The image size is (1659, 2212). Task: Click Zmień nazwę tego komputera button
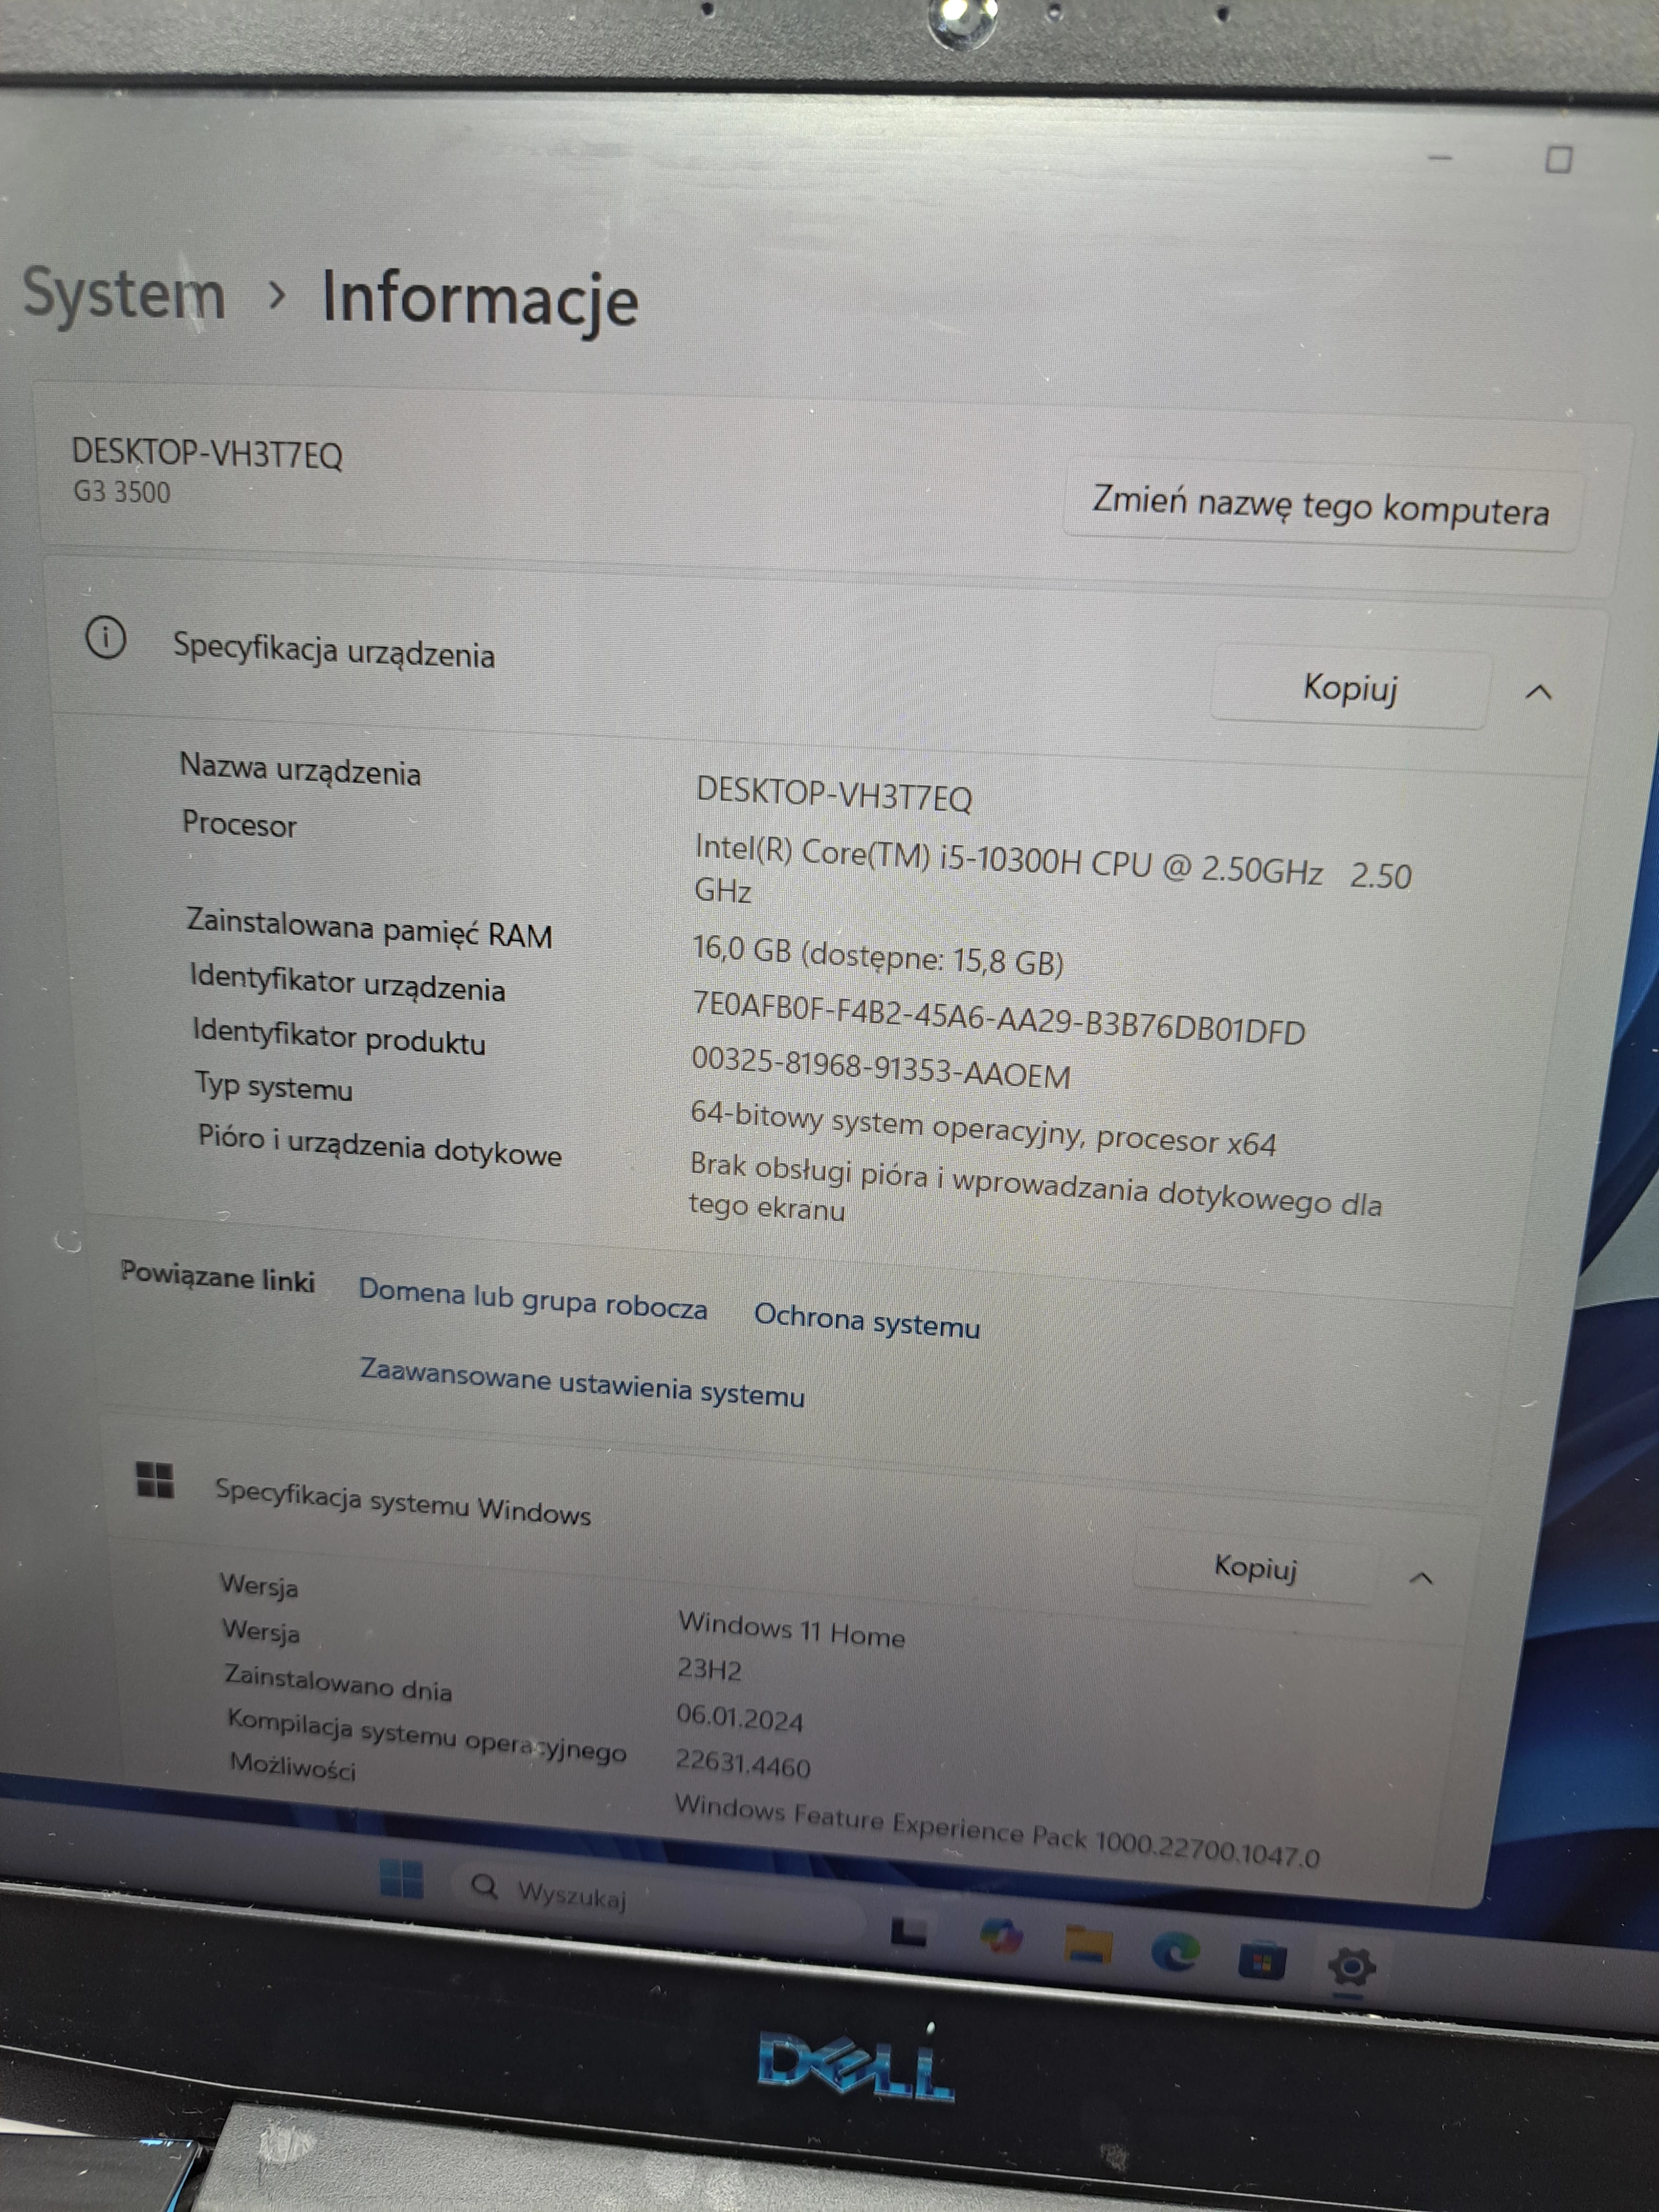coord(1321,505)
